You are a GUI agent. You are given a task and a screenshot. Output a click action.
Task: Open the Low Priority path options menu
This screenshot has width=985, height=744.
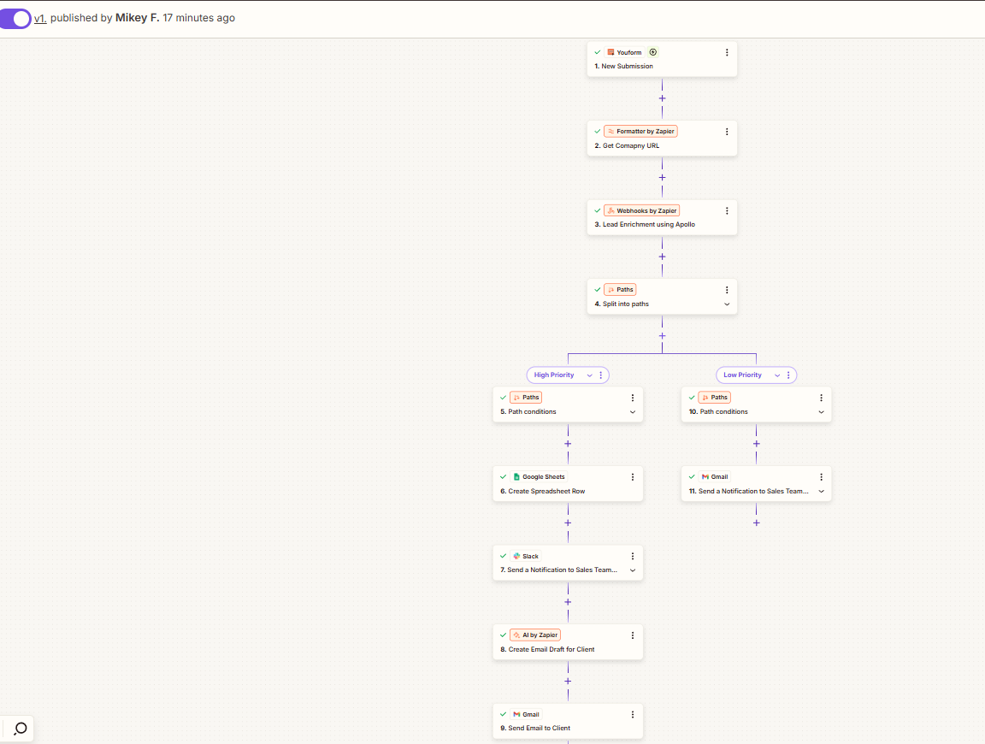[x=788, y=375]
